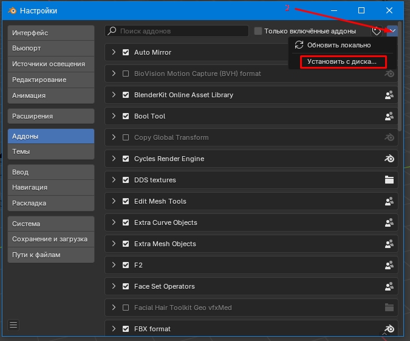Open the Ввод tab

[51, 172]
